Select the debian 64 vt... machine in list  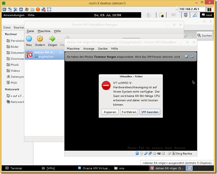pos(44,54)
